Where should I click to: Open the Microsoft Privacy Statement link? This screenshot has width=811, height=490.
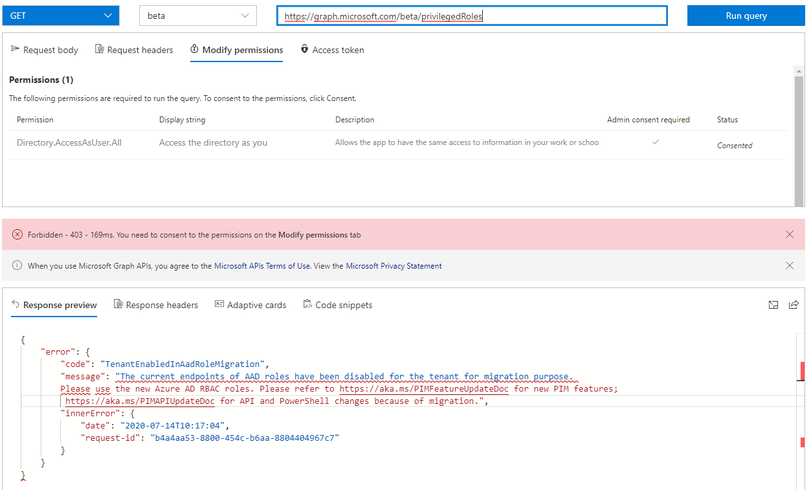pos(394,266)
